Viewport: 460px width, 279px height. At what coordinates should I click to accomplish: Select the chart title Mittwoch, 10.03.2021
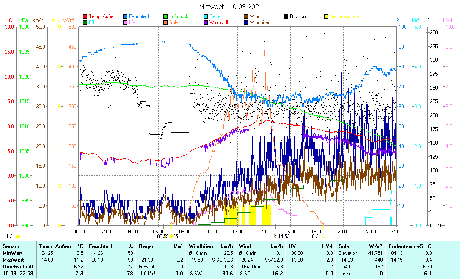[x=230, y=7]
